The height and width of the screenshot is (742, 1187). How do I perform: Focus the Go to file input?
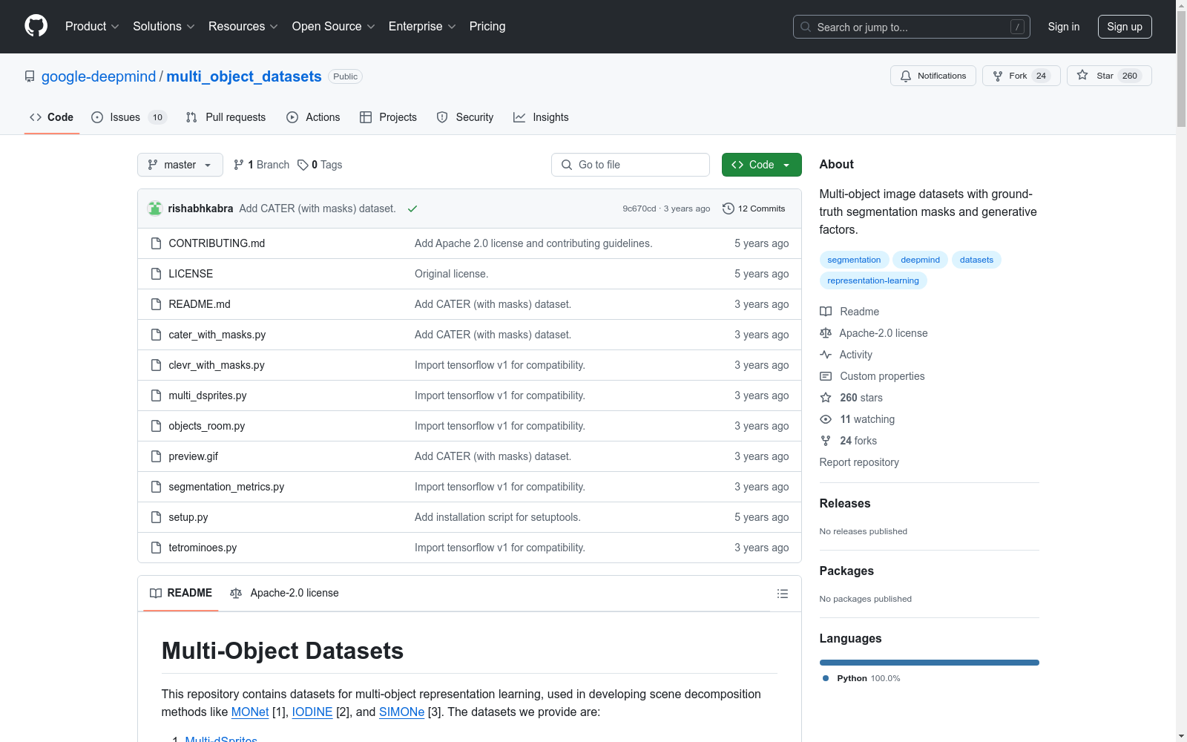[631, 165]
